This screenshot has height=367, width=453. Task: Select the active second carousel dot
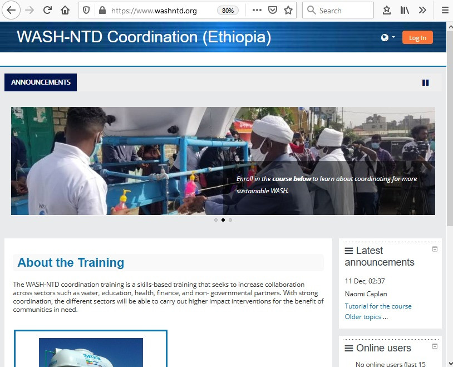(x=223, y=220)
